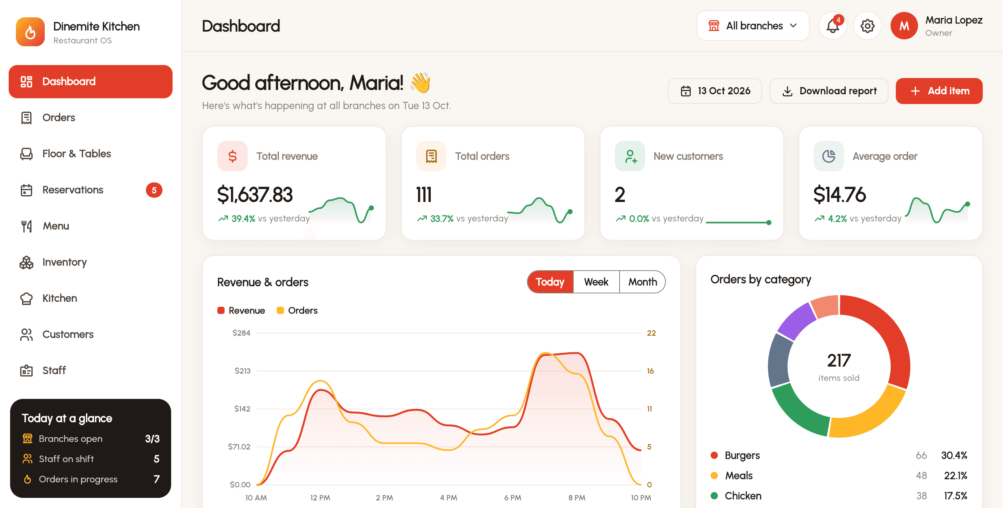
Task: Click the Total revenue dollar icon
Action: pyautogui.click(x=233, y=156)
